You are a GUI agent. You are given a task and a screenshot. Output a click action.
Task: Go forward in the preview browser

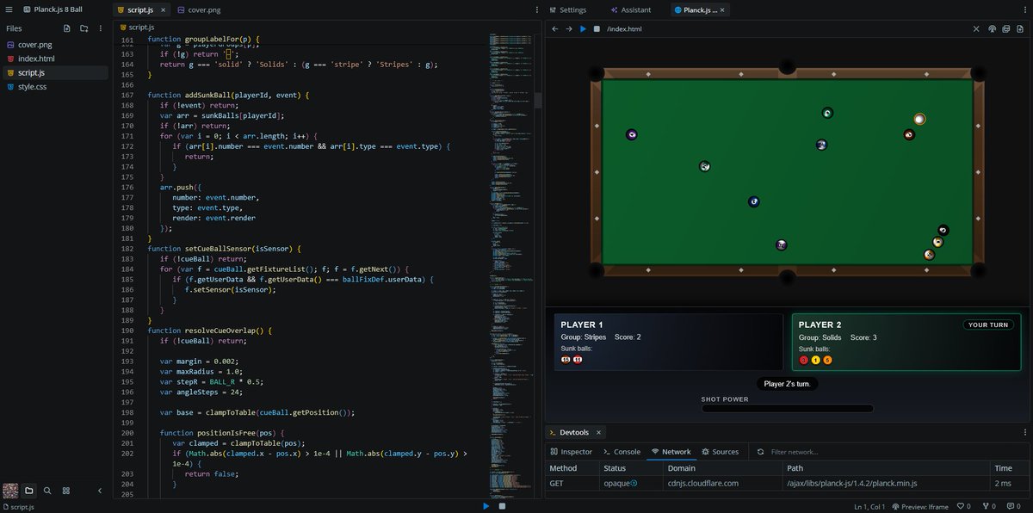coord(569,28)
